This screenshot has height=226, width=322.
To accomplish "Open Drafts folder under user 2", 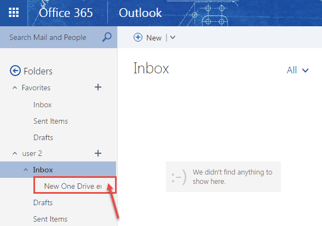I will 43,202.
